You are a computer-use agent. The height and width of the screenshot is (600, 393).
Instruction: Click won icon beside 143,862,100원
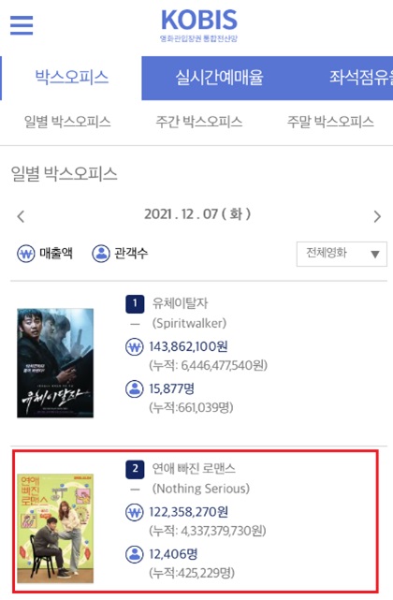(x=135, y=347)
